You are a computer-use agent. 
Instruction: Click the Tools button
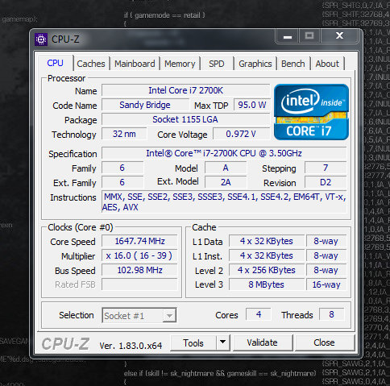click(x=193, y=342)
